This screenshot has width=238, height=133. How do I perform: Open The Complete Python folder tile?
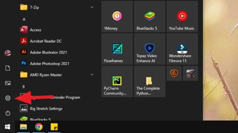pos(150,81)
